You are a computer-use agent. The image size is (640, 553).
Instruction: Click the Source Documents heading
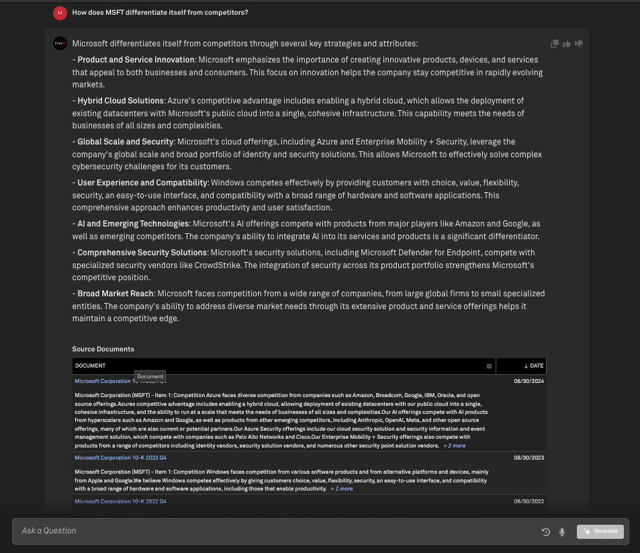(103, 349)
